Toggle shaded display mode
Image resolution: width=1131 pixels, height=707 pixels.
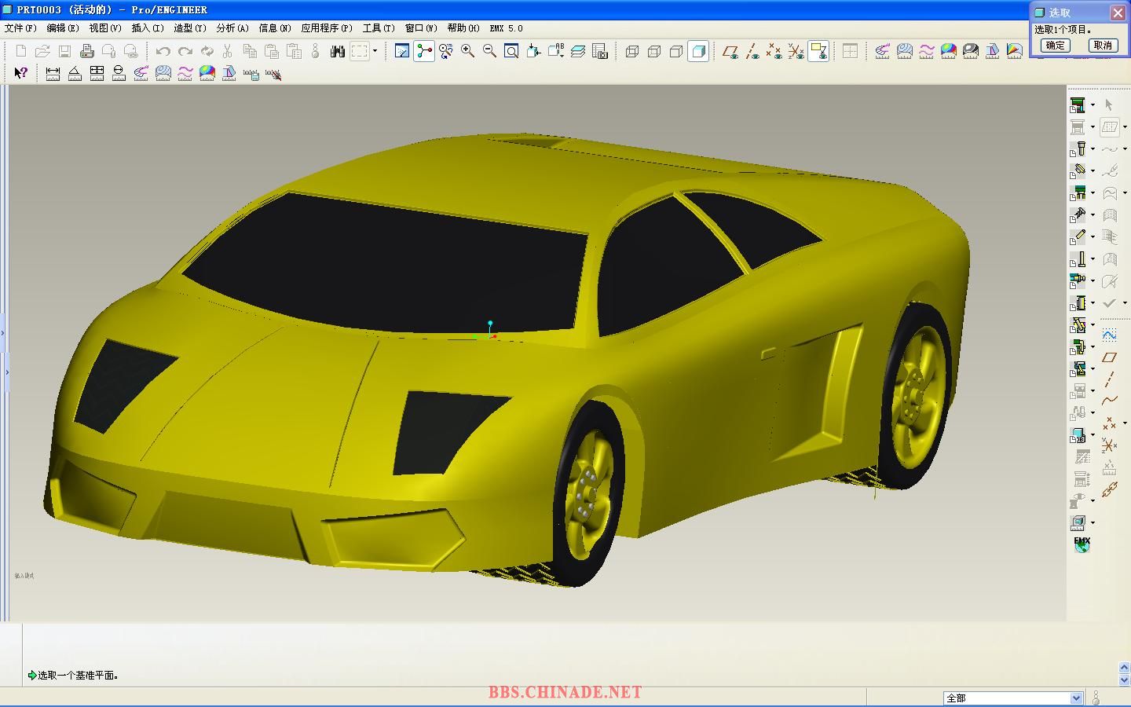pyautogui.click(x=698, y=51)
